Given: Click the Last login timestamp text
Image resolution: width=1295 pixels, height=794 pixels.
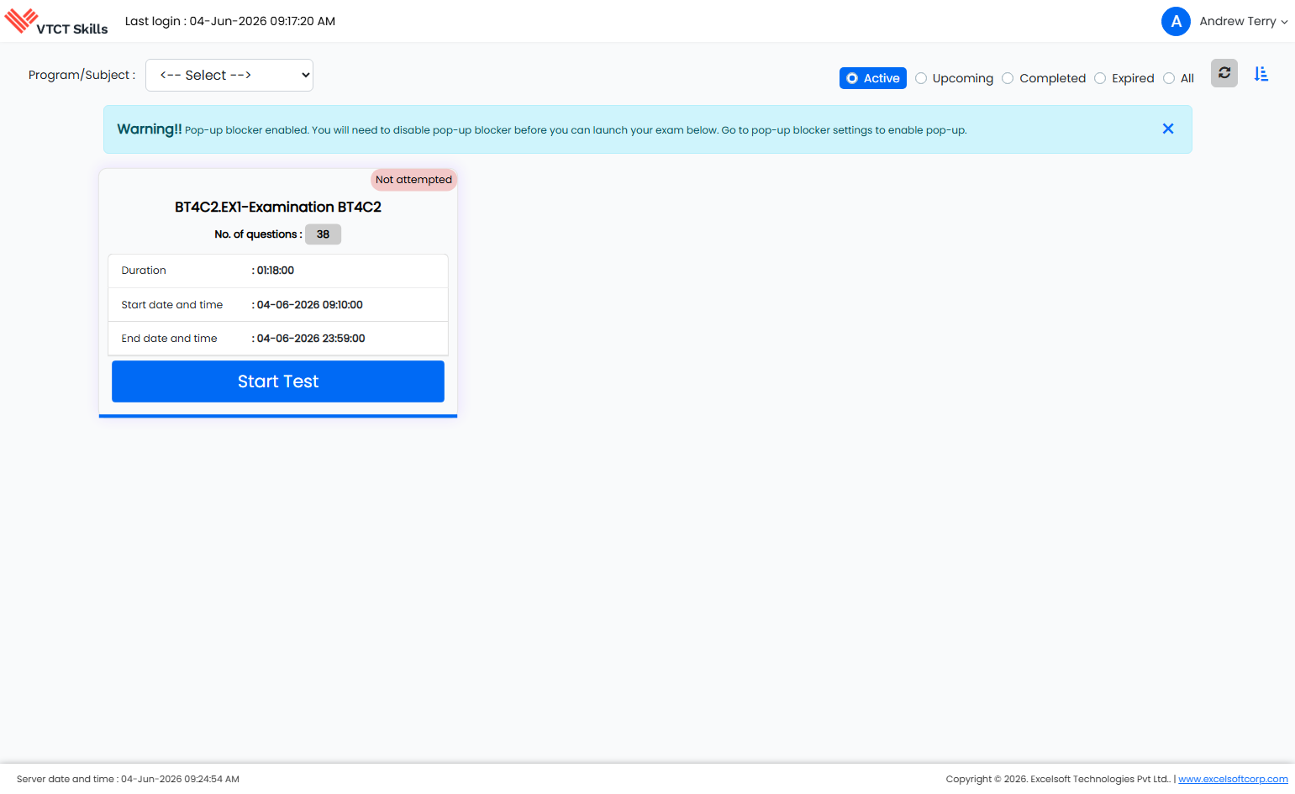Looking at the screenshot, I should (230, 21).
